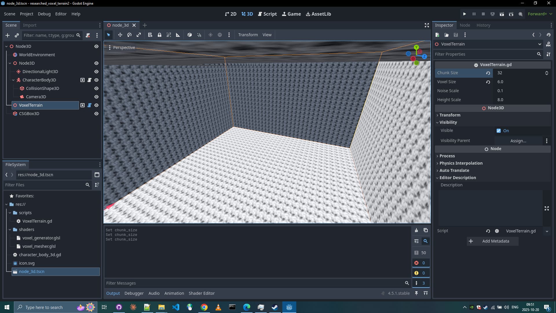Toggle environment preview globe icon
556x313 pixels.
220,35
